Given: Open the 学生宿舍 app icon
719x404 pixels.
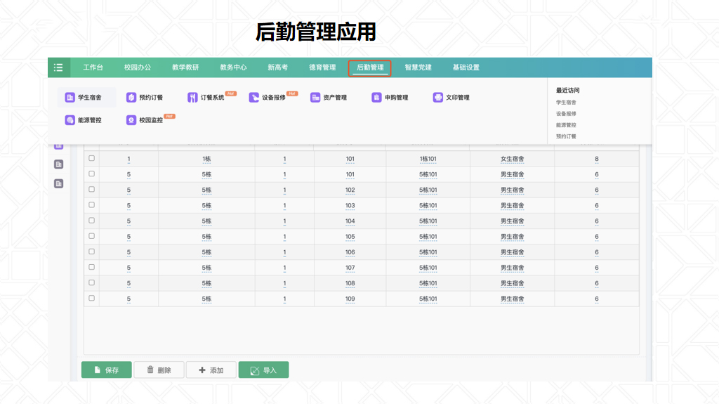Looking at the screenshot, I should [x=70, y=98].
